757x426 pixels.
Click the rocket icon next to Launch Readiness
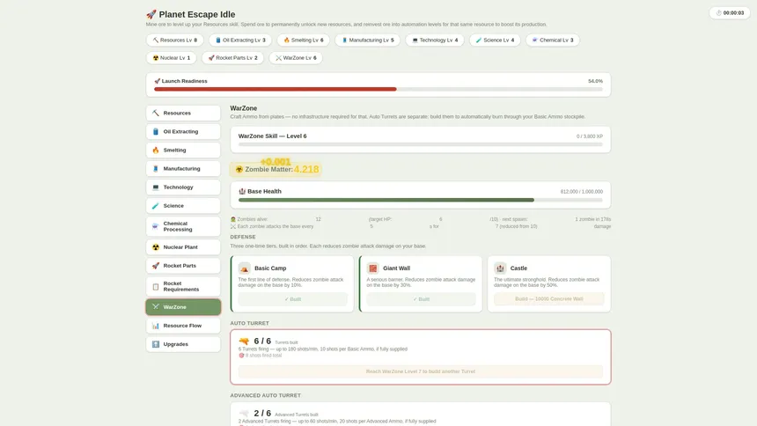[x=157, y=81]
